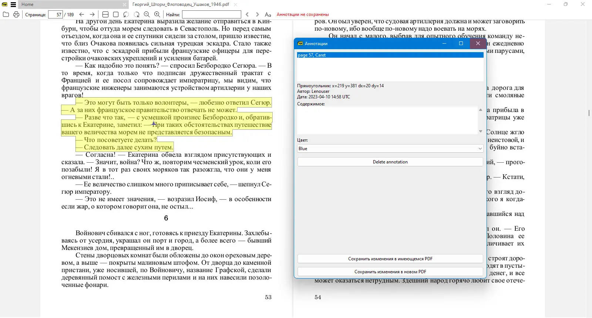Click the total page count '/ 189'

[69, 15]
